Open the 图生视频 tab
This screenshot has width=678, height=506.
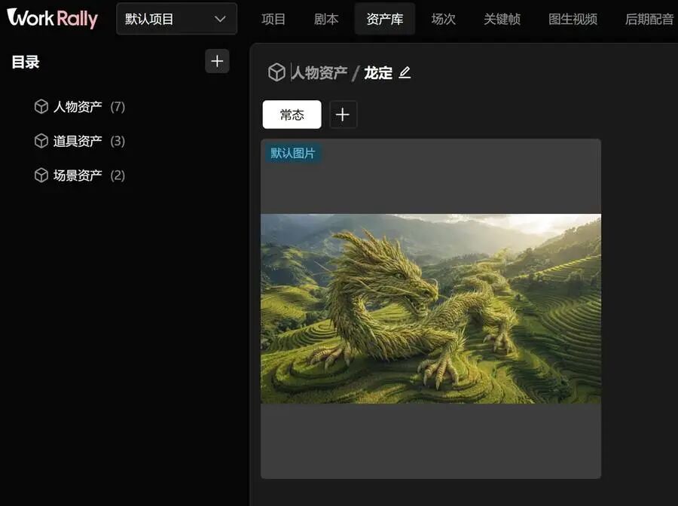click(x=573, y=19)
